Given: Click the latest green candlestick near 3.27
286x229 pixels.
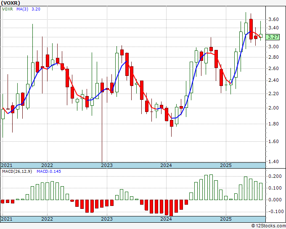Looking at the screenshot, I should pyautogui.click(x=261, y=36).
